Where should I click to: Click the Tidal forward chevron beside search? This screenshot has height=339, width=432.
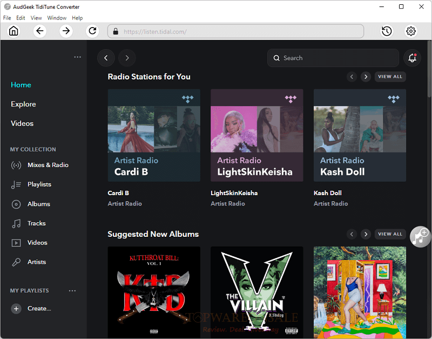(x=127, y=58)
